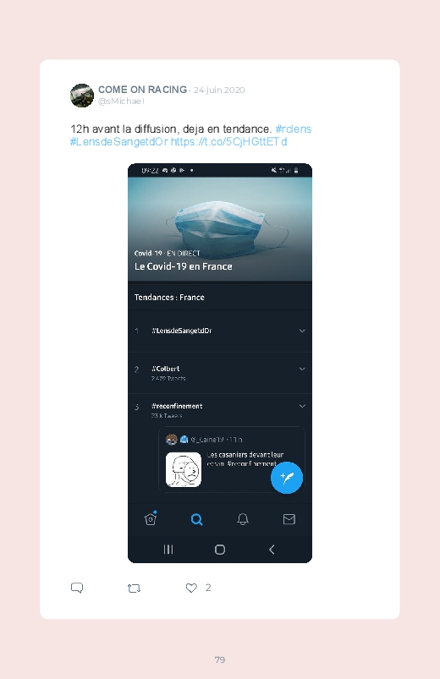Tap the blue compose tweet button
The height and width of the screenshot is (679, 440).
[x=287, y=478]
